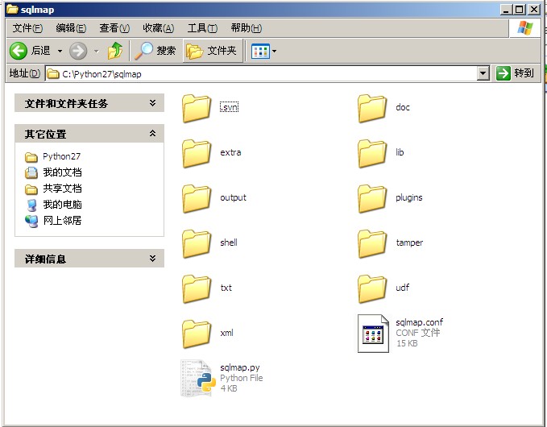Click the sqlmap.conf file name
The height and width of the screenshot is (427, 547).
coord(420,322)
